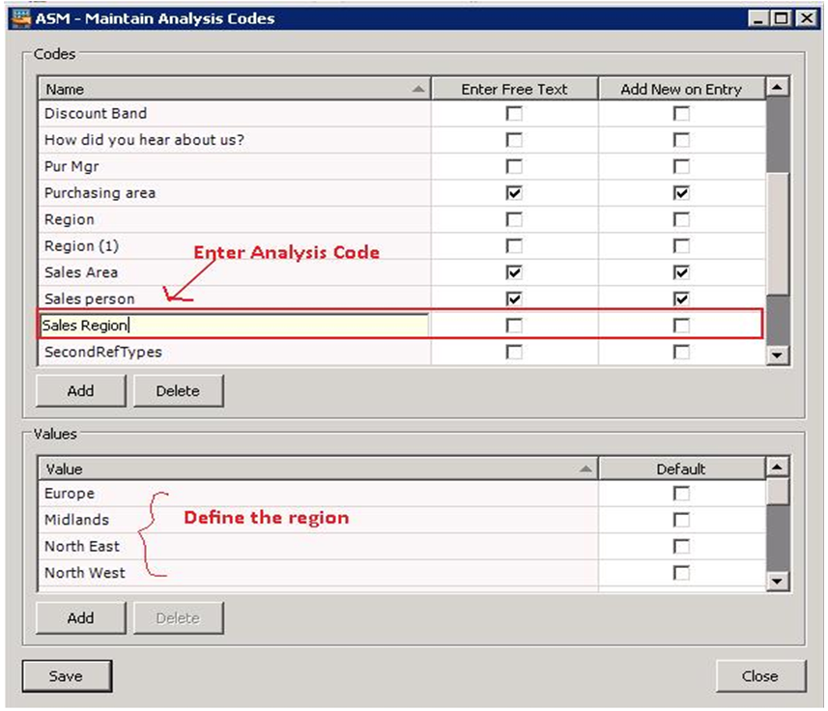The height and width of the screenshot is (711, 828).
Task: Tick Enter Free Text for Sales Region
Action: [514, 326]
